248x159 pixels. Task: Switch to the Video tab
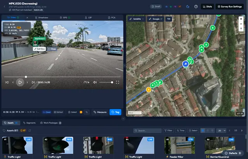13,17
